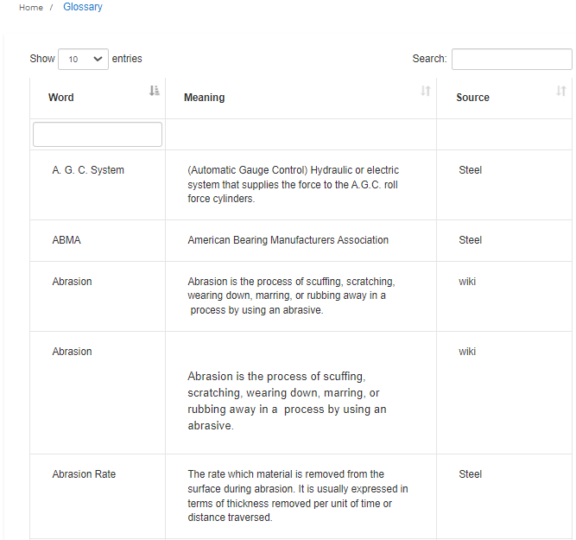Image resolution: width=576 pixels, height=540 pixels.
Task: Click the first Abrasion word entry
Action: tap(72, 282)
